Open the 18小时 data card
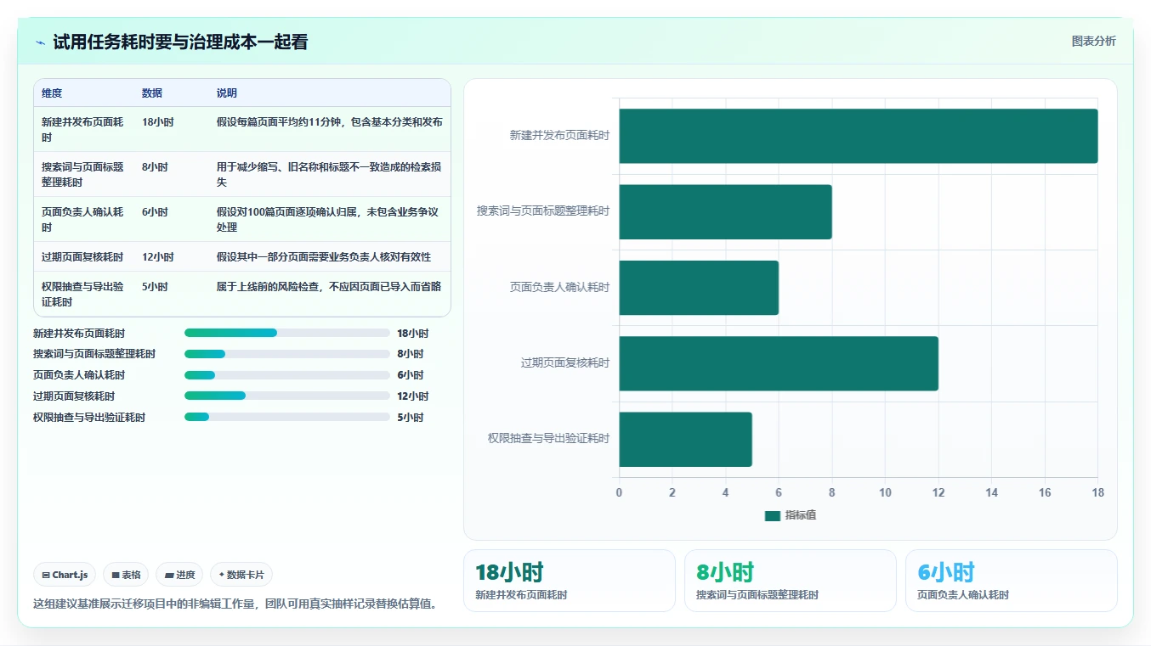 tap(570, 581)
